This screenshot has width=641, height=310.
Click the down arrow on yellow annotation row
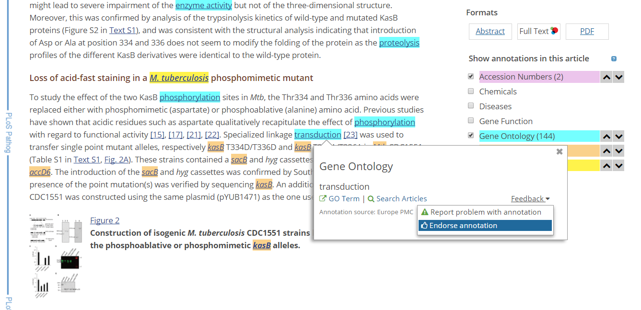[618, 166]
